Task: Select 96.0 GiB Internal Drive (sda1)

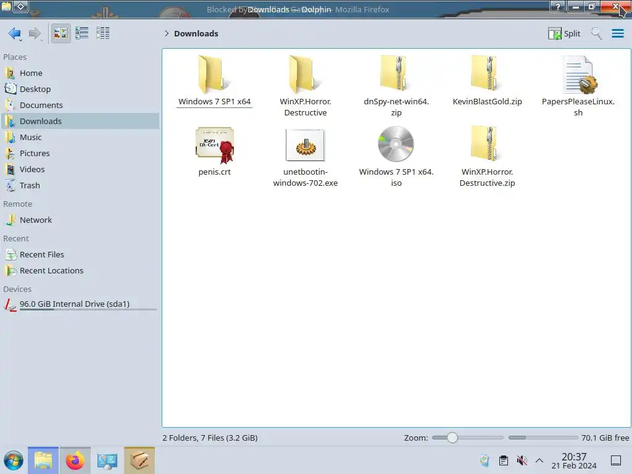Action: [80, 304]
